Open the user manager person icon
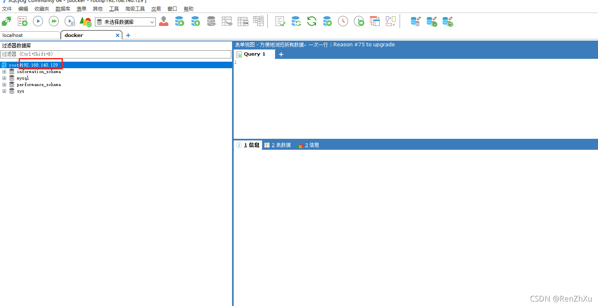 (164, 21)
